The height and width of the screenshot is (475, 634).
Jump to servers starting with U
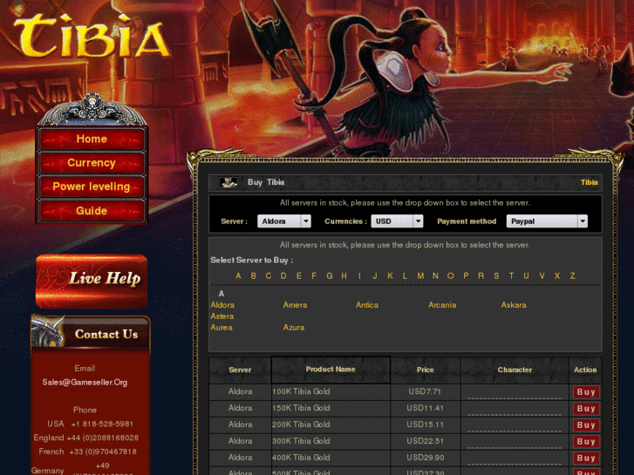tap(526, 275)
